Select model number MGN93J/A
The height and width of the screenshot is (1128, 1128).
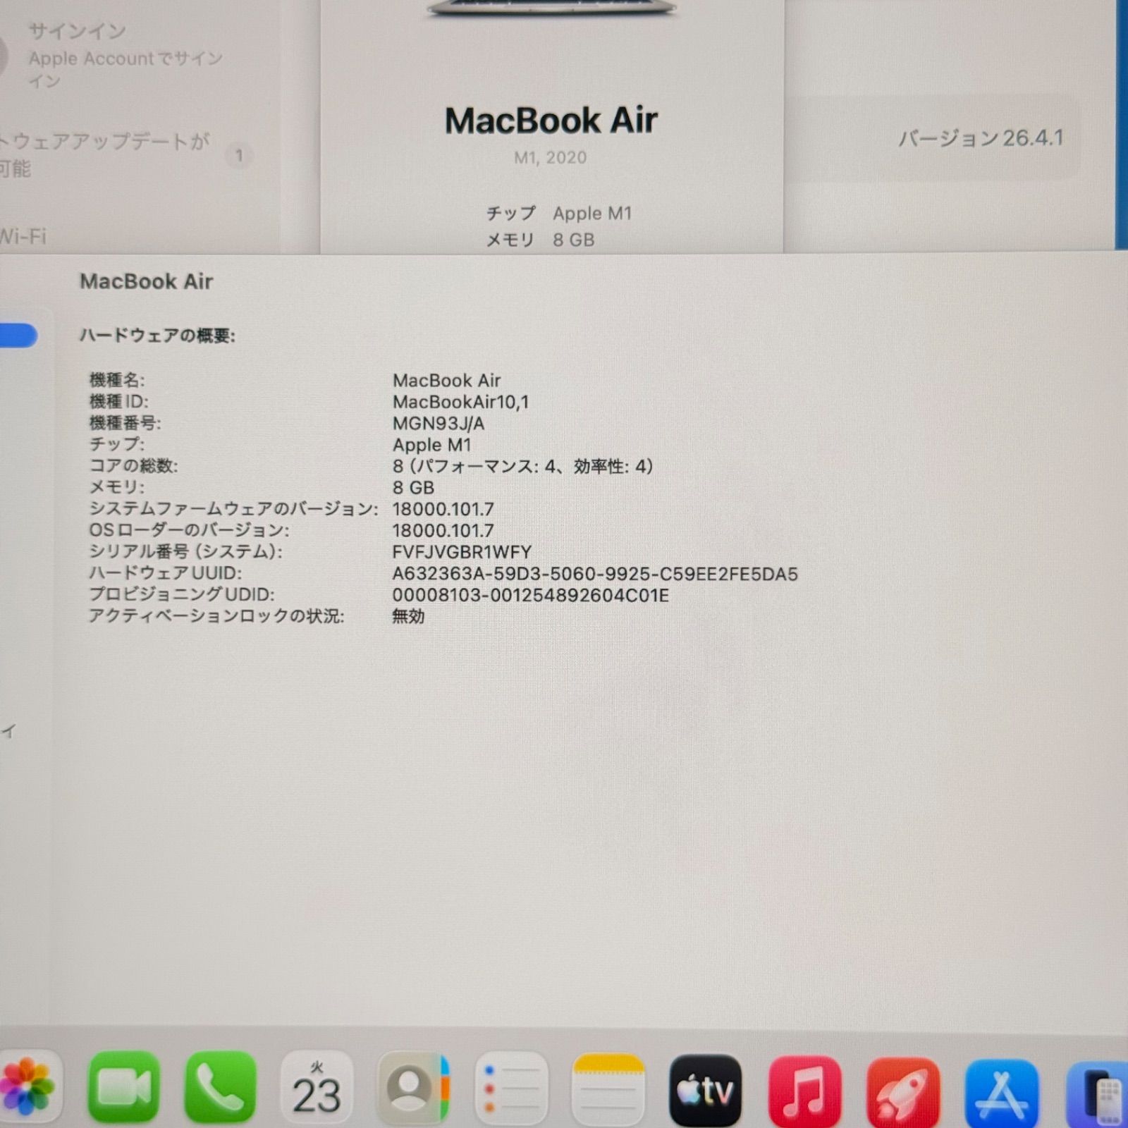[x=439, y=424]
